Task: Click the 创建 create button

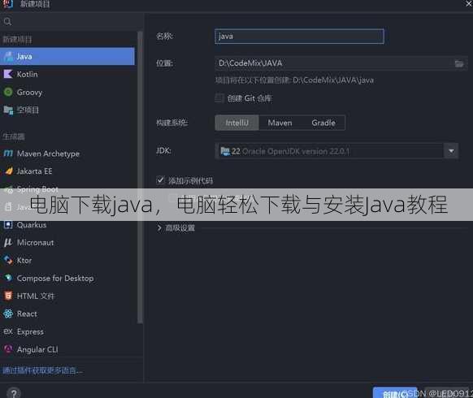Action: 395,393
